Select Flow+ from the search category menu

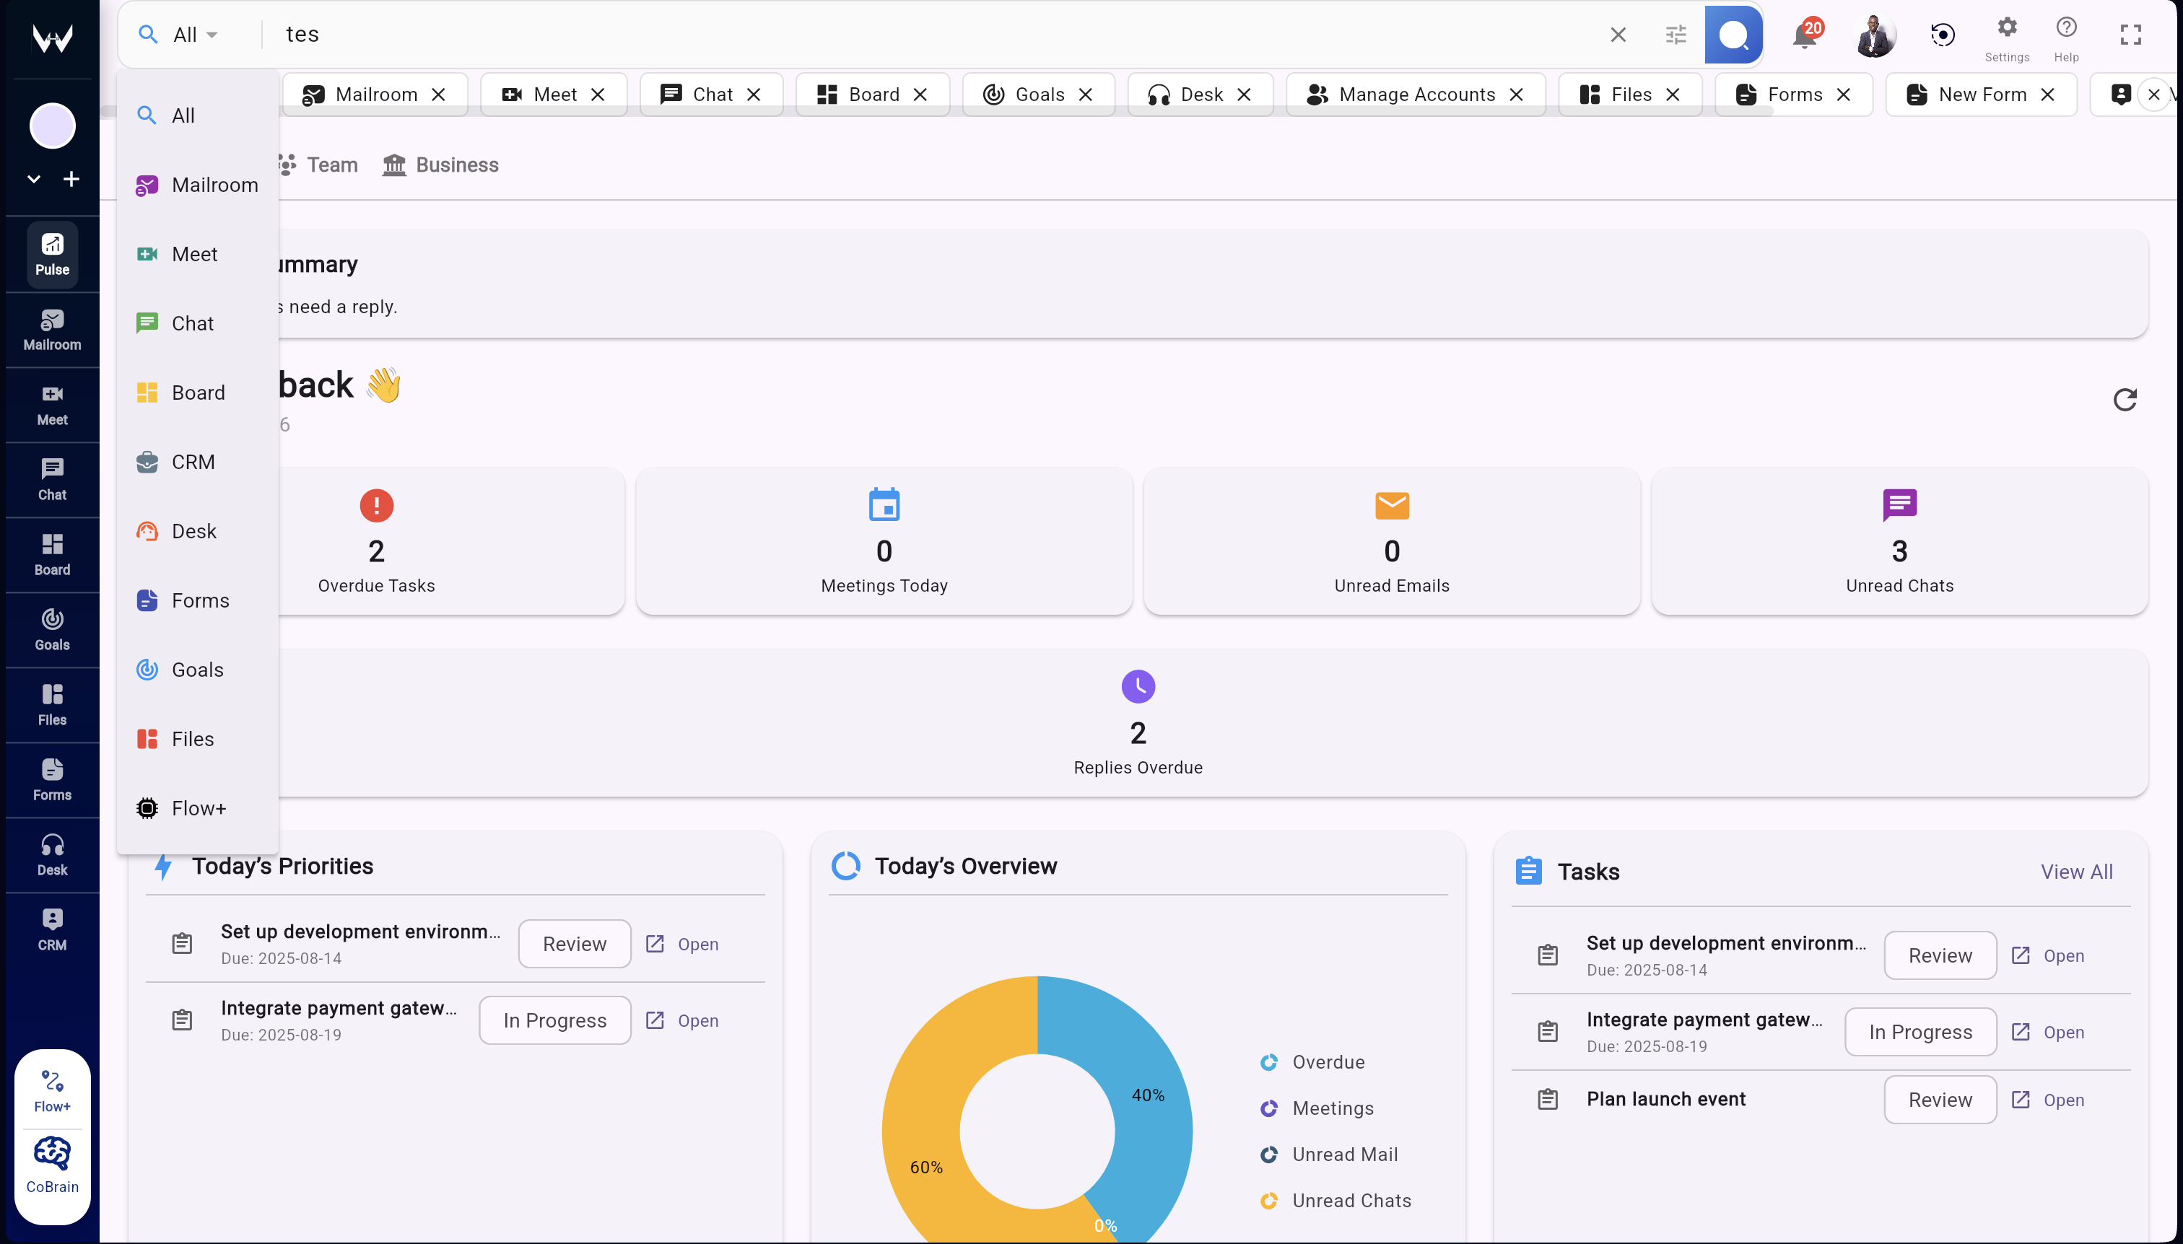(x=198, y=807)
